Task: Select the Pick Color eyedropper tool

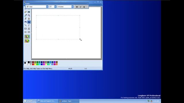Action: click(x=26, y=15)
